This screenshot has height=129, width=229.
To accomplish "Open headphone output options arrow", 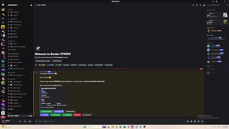I will click(x=27, y=121).
